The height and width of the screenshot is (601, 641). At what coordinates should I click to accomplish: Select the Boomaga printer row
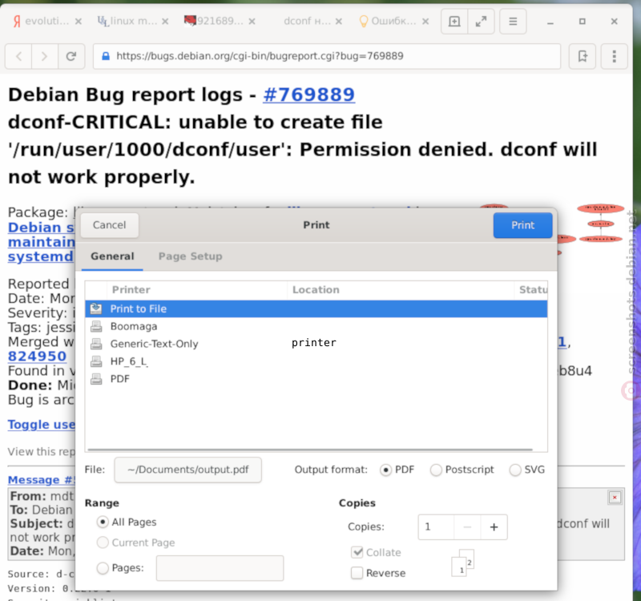[x=316, y=326]
